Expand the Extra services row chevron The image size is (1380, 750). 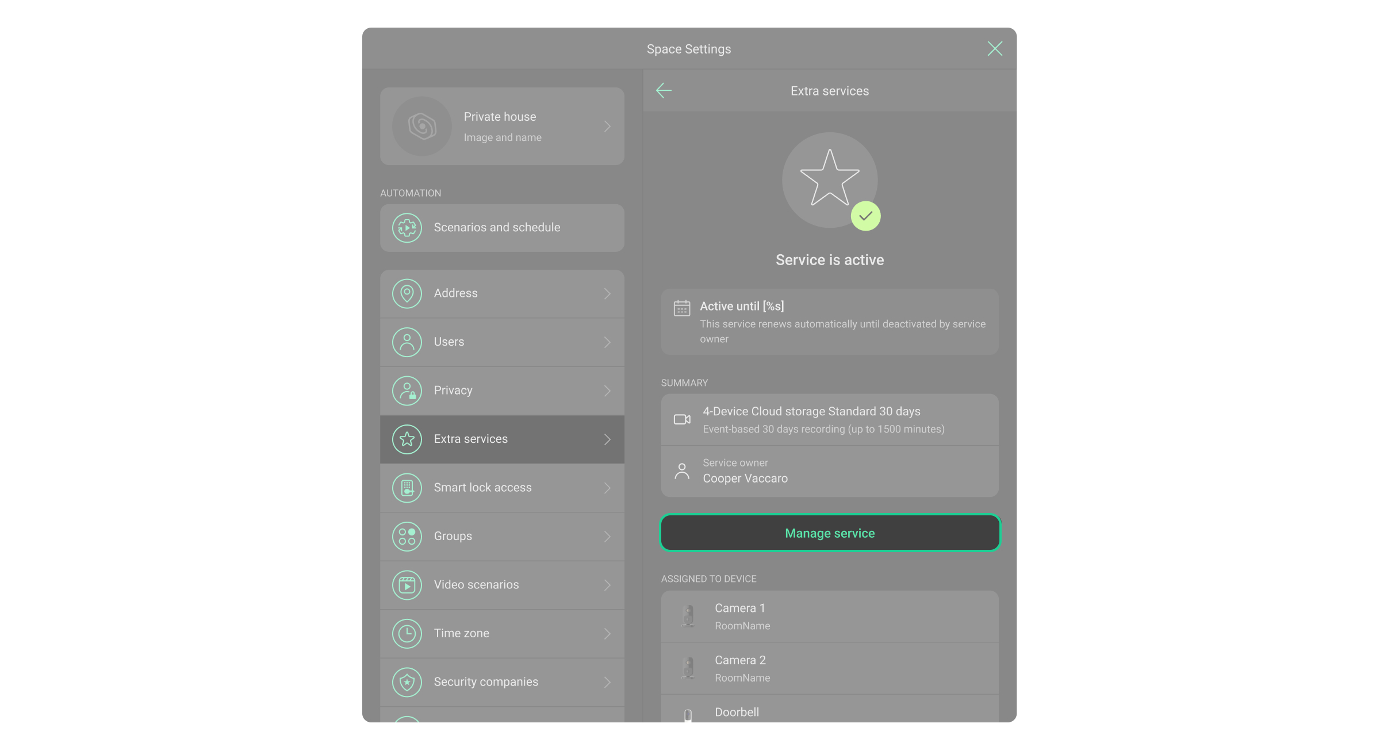(607, 439)
